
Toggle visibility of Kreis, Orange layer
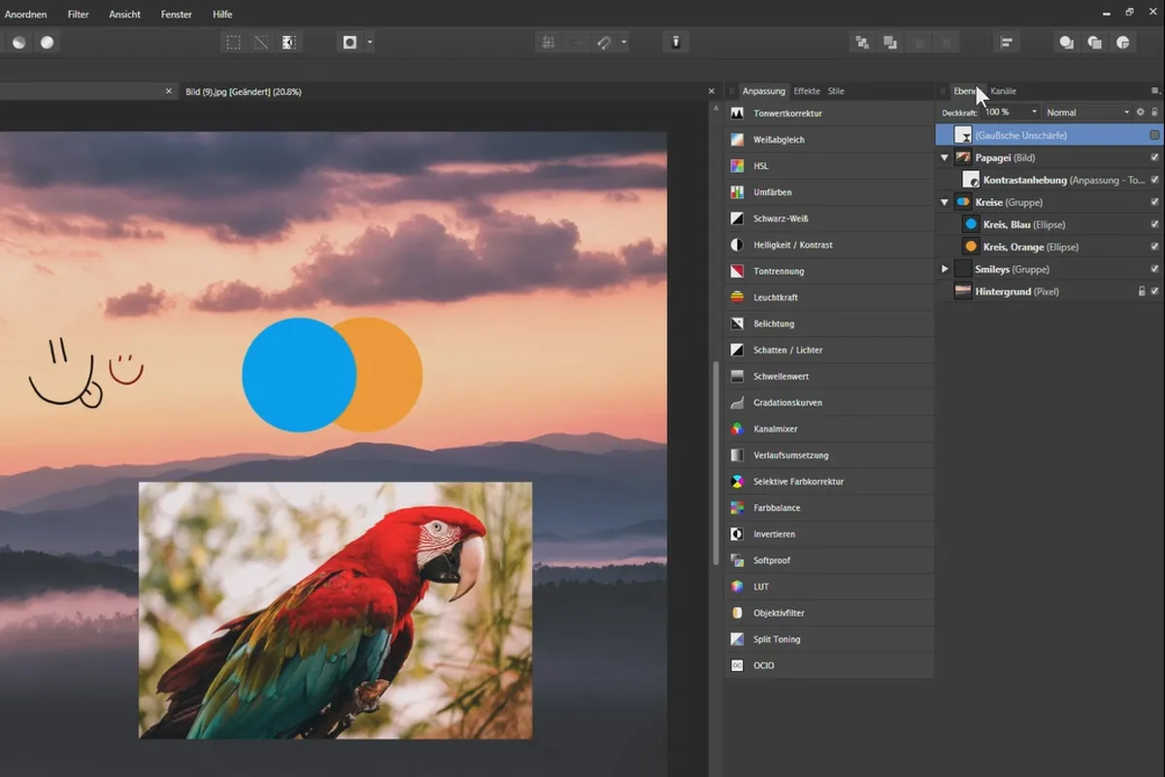[x=1154, y=247]
